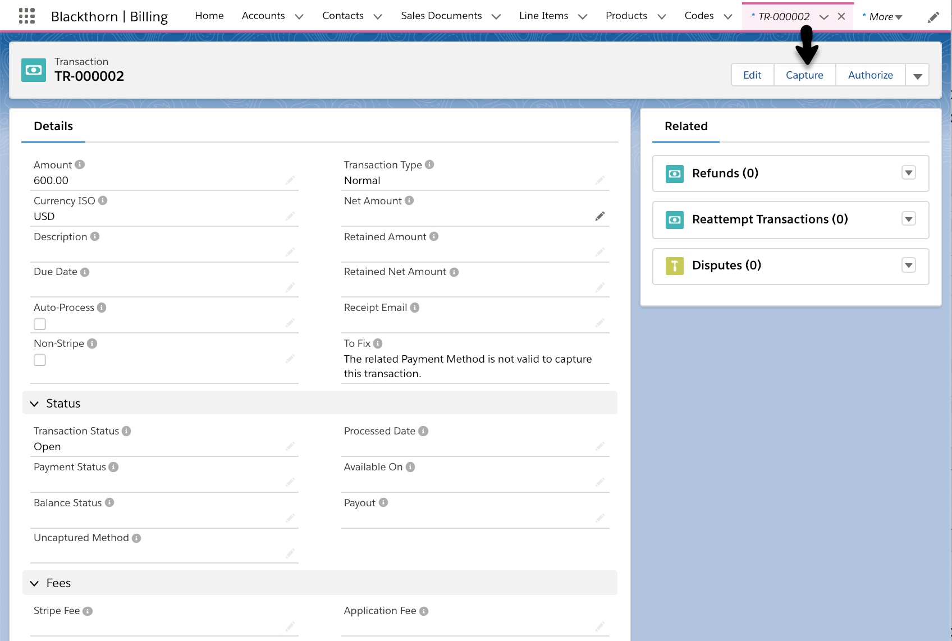
Task: Open Refunds list actions menu
Action: click(x=909, y=173)
